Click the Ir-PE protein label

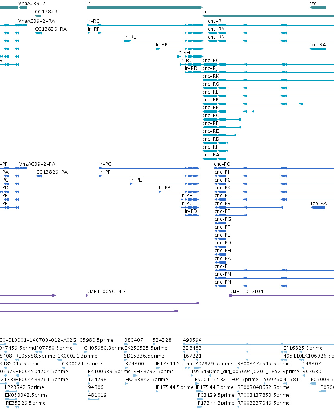pos(136,180)
